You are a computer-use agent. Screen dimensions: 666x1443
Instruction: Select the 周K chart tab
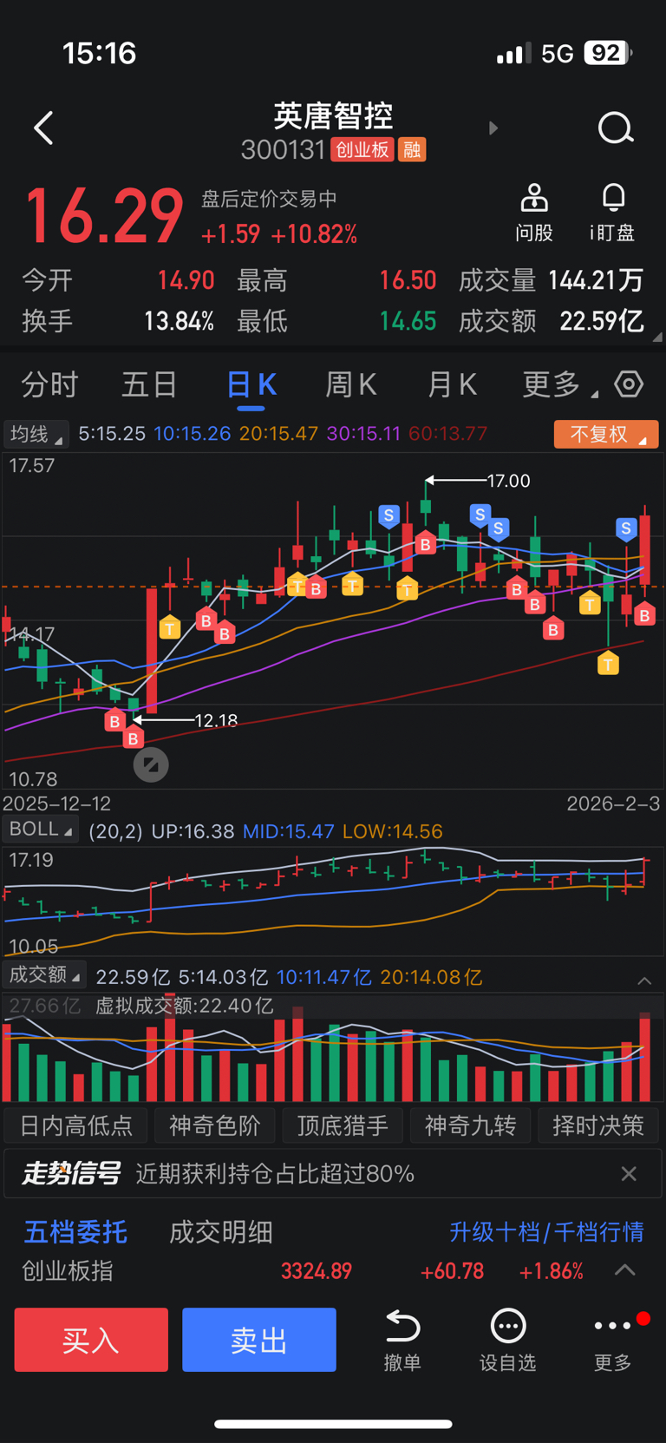coord(351,384)
